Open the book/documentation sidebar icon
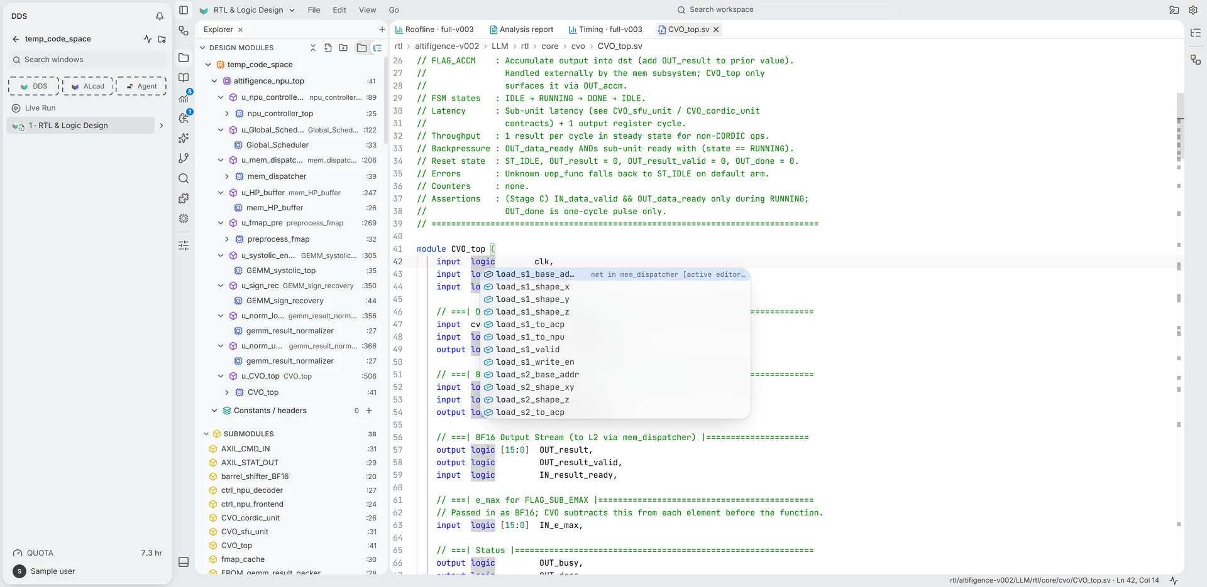 point(184,78)
